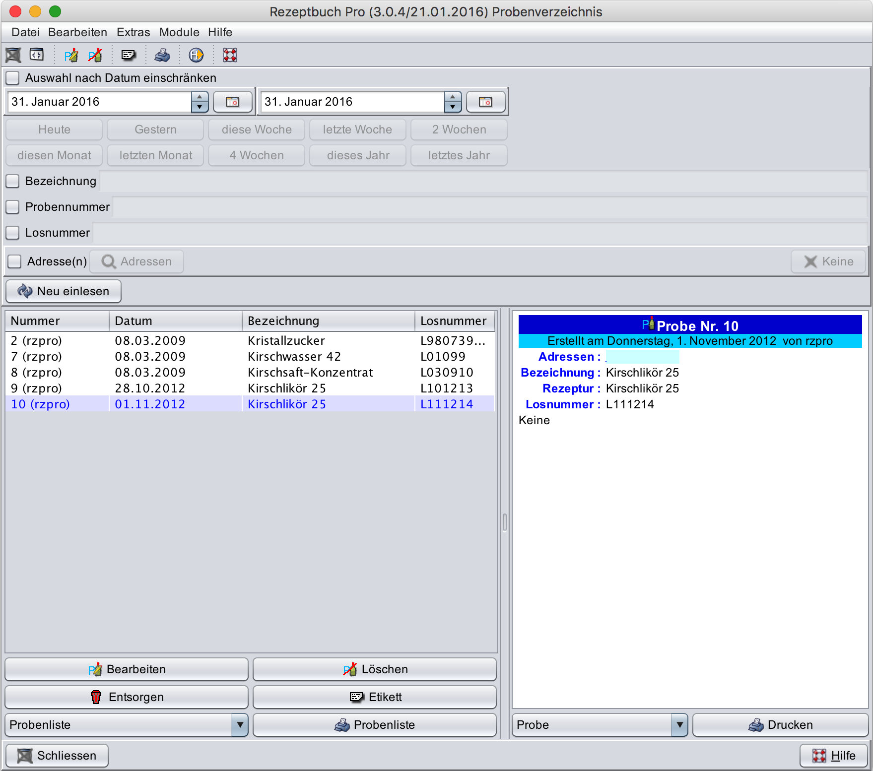
Task: Click the close-window icon in the toolbar
Action: click(x=13, y=55)
